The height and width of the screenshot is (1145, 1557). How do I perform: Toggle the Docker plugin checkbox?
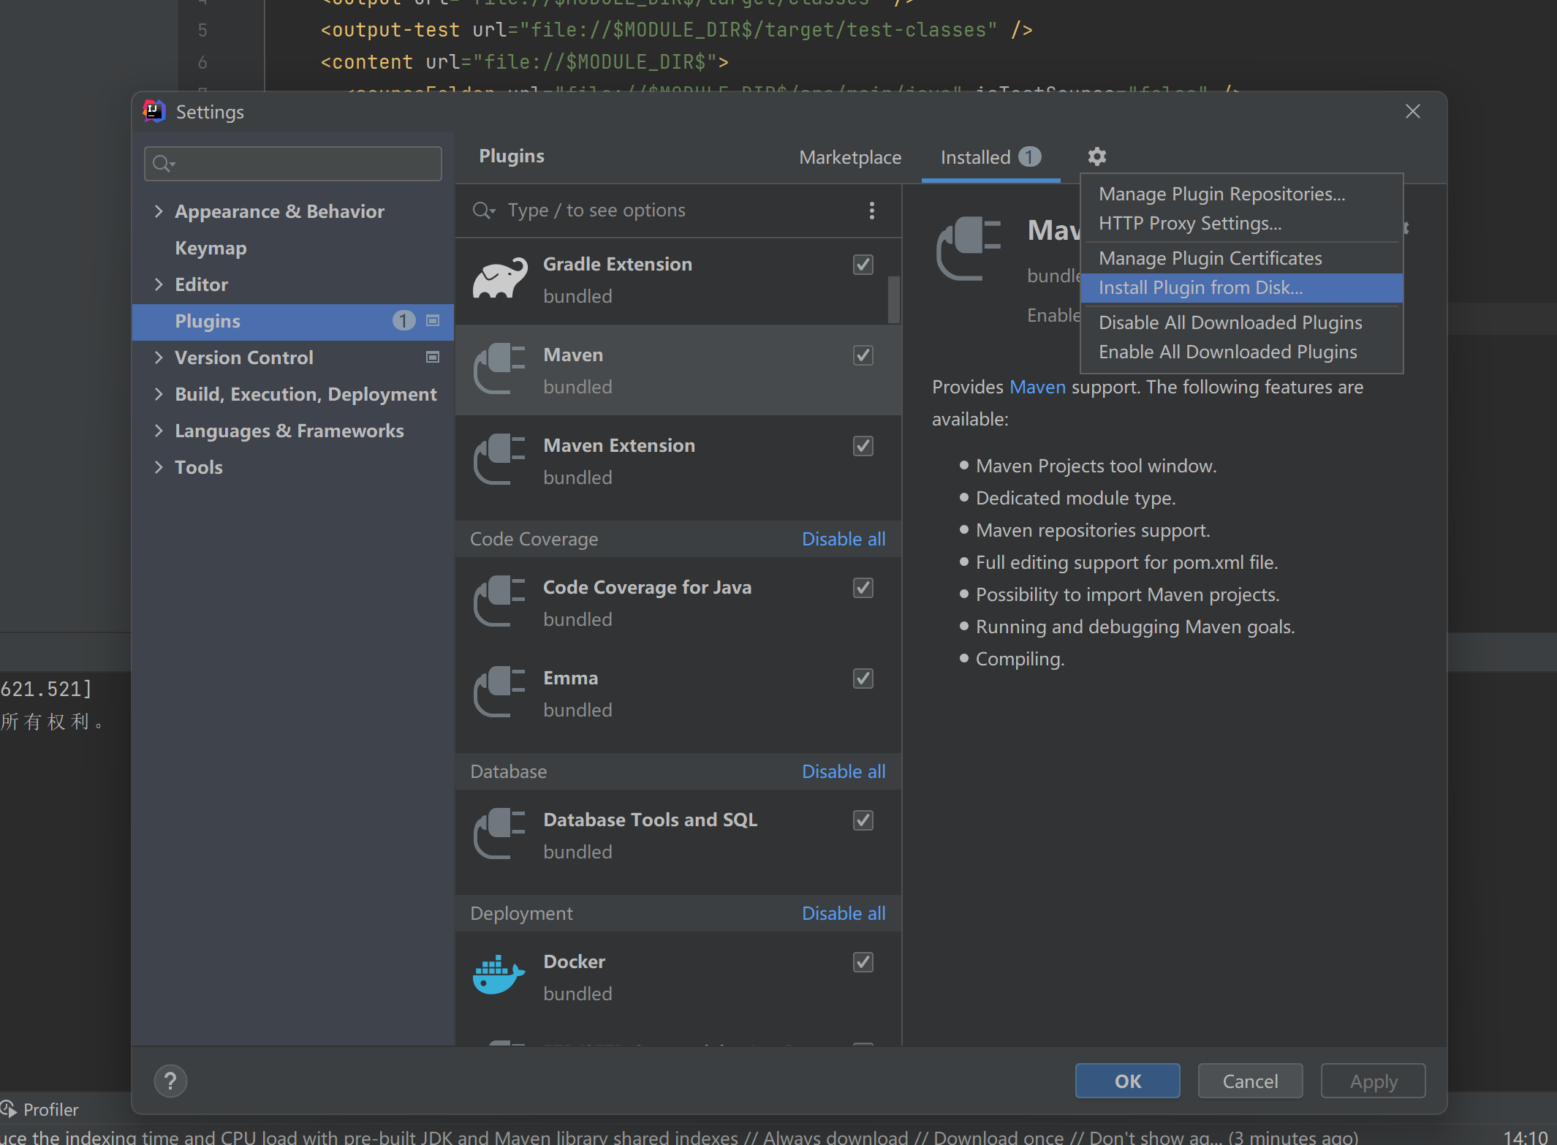pos(863,962)
